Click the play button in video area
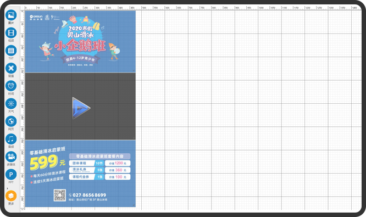Viewport: 366px width, 217px height. click(81, 108)
